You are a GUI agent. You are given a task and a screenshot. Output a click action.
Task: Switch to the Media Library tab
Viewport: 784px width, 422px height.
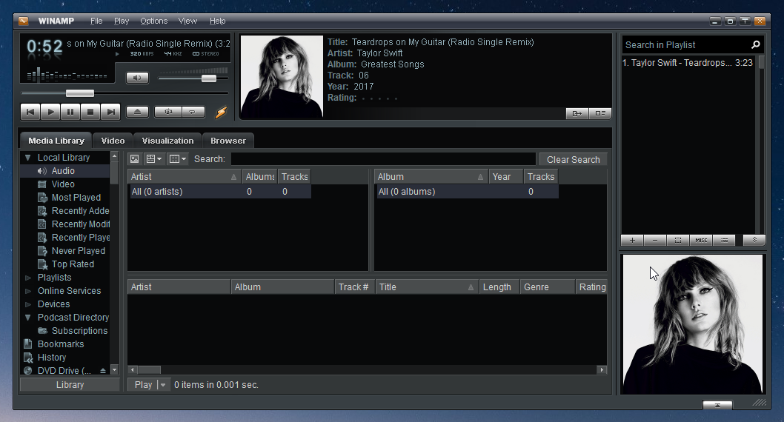pos(56,141)
